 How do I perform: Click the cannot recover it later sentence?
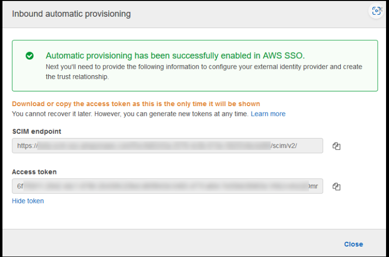(130, 114)
